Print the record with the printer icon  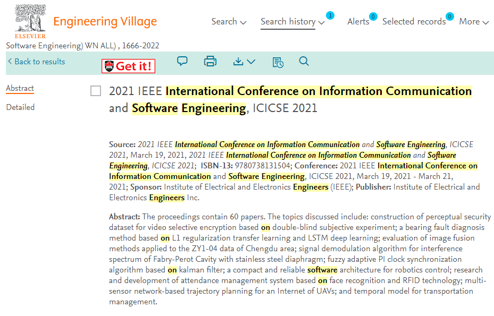(210, 61)
